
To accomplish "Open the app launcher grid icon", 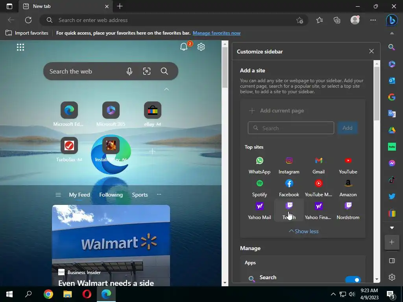I will 20,47.
